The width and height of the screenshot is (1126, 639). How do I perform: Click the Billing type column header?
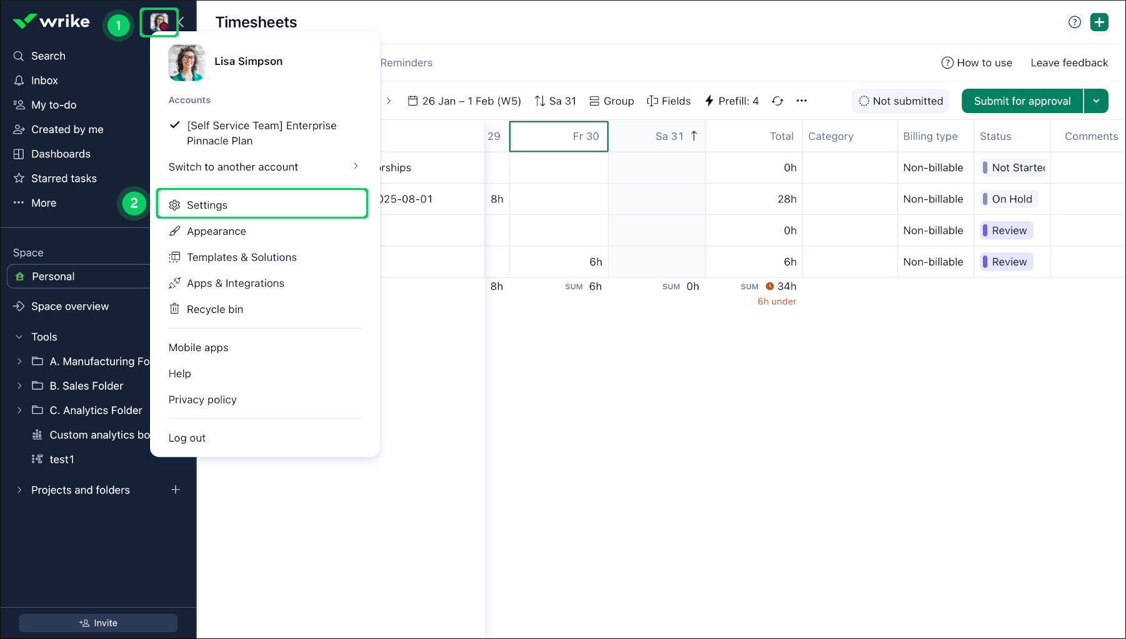(935, 136)
